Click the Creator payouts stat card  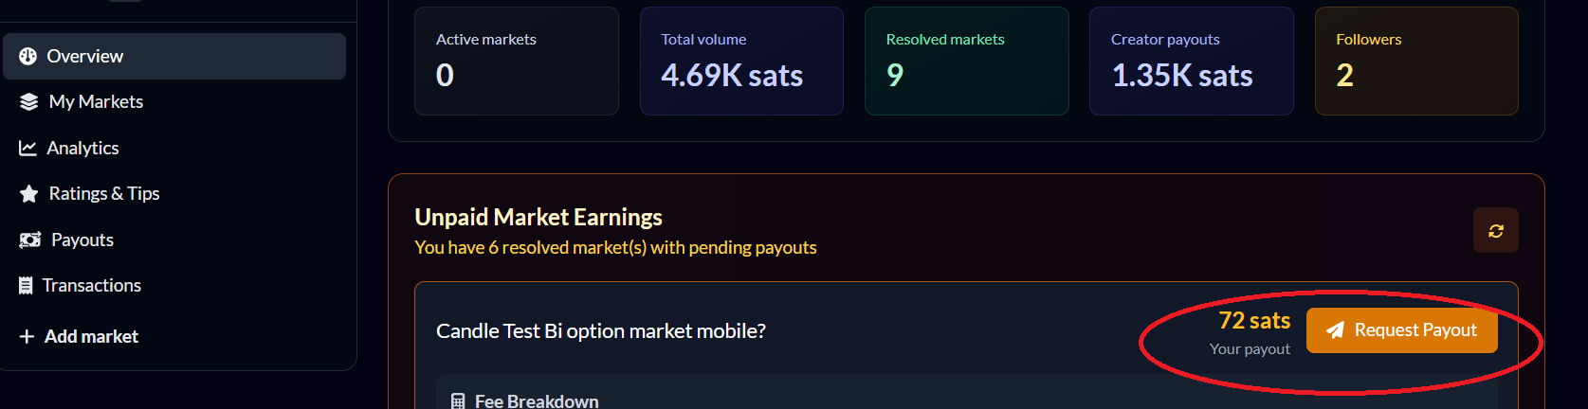tap(1191, 62)
